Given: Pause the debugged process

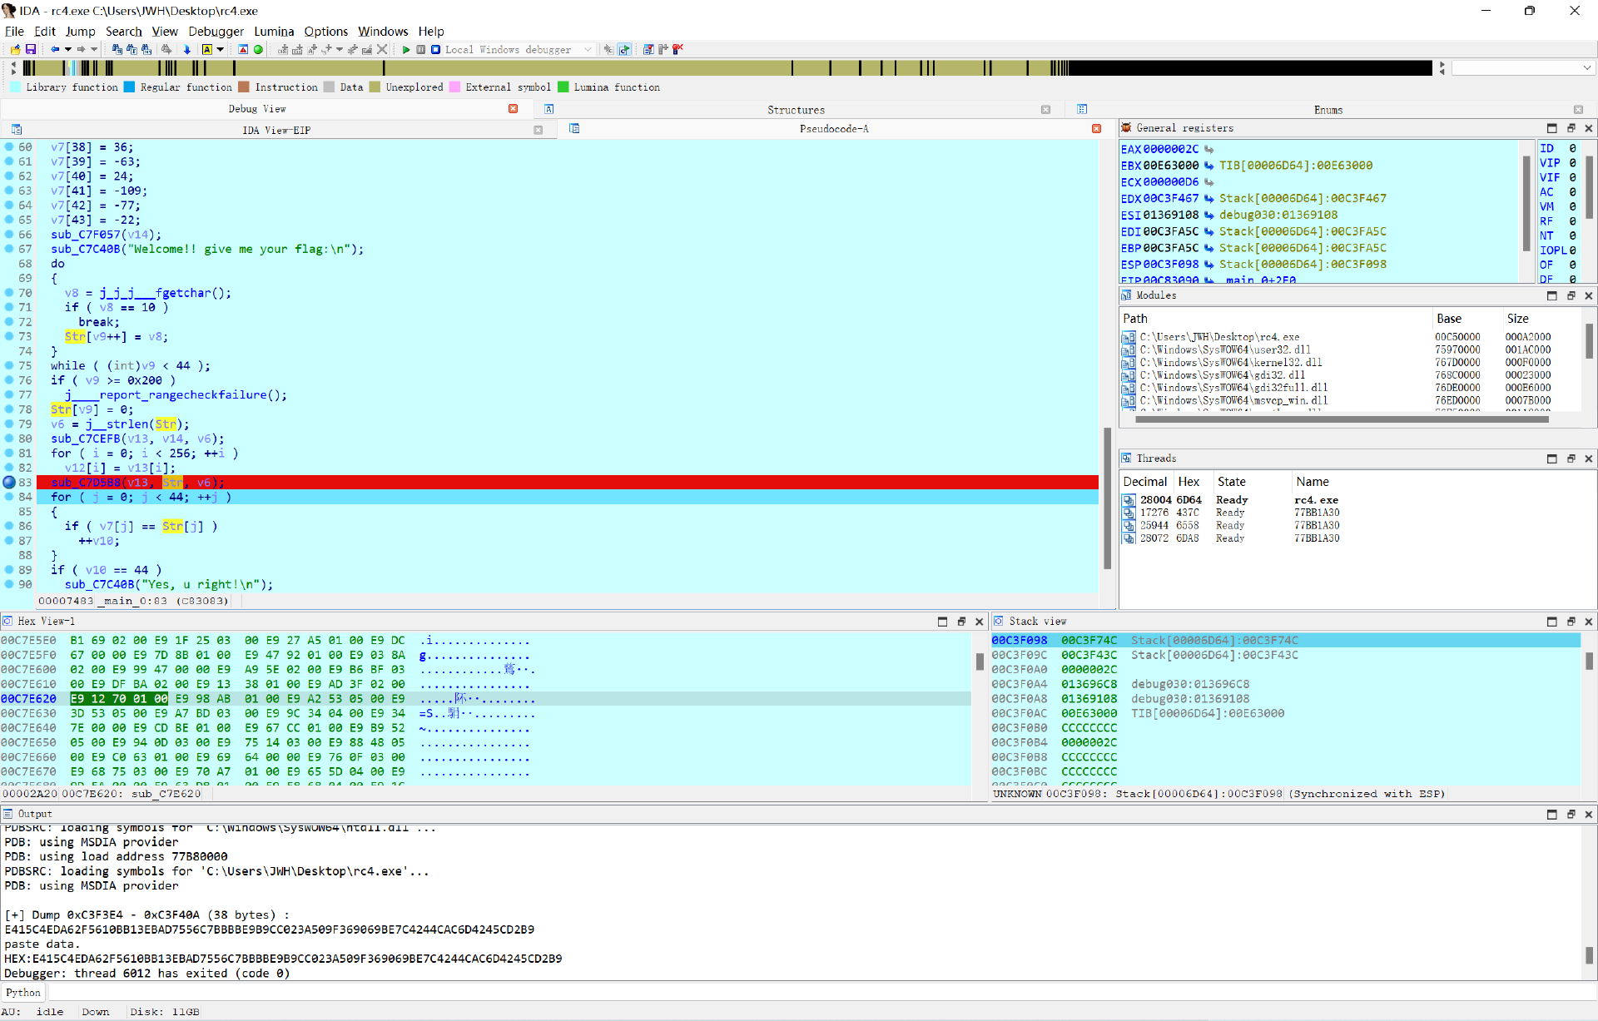Looking at the screenshot, I should [421, 50].
